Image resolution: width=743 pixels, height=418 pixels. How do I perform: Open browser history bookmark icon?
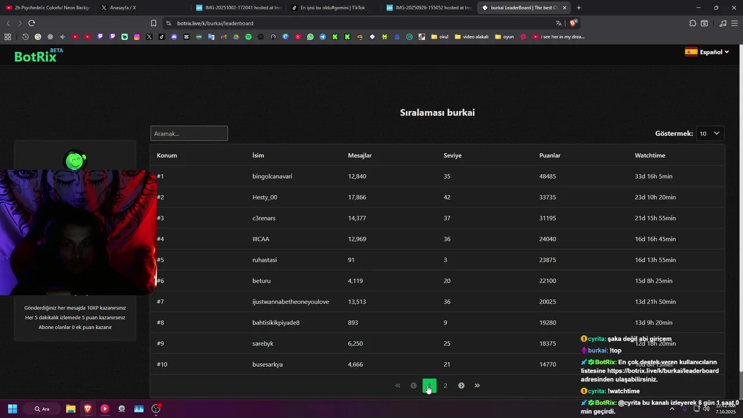(x=26, y=37)
